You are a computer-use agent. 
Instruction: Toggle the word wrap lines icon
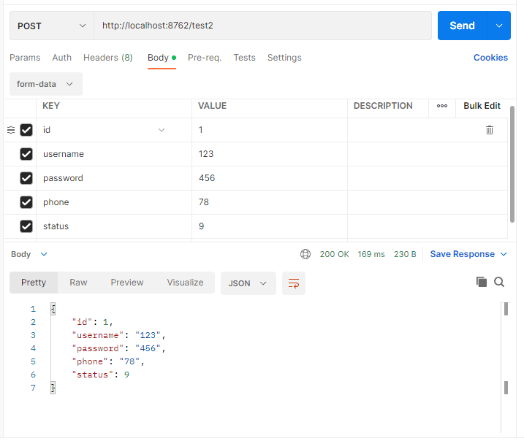coord(293,283)
